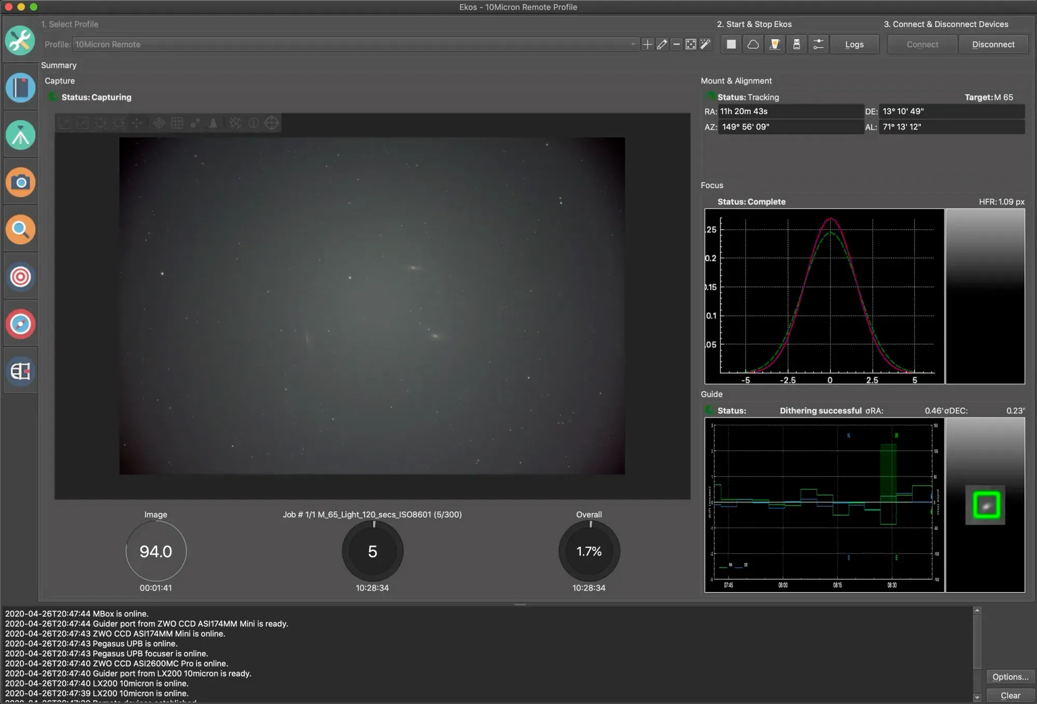This screenshot has width=1037, height=704.
Task: Open the Capture module camera icon
Action: (x=20, y=182)
